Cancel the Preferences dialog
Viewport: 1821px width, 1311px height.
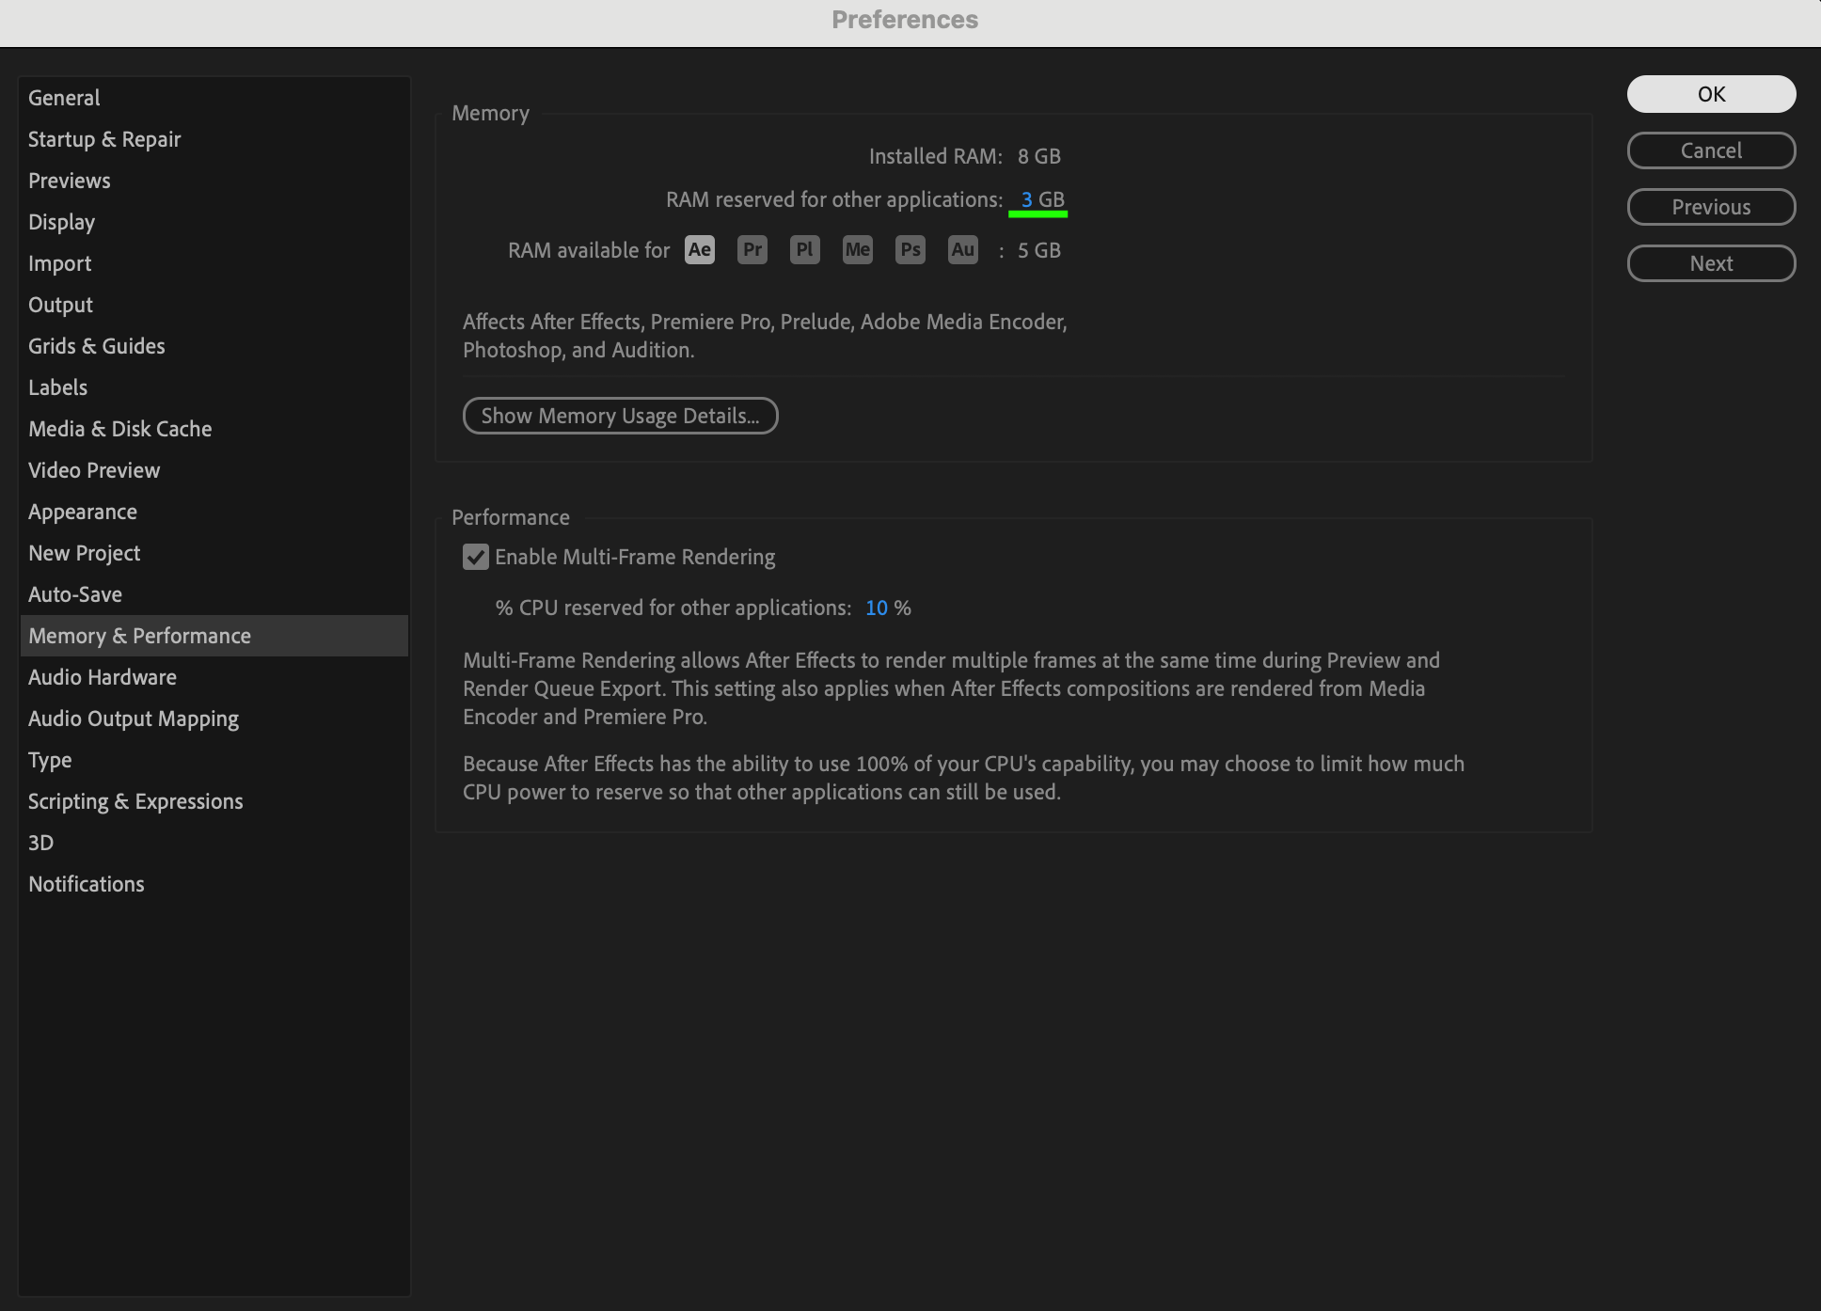pyautogui.click(x=1710, y=150)
